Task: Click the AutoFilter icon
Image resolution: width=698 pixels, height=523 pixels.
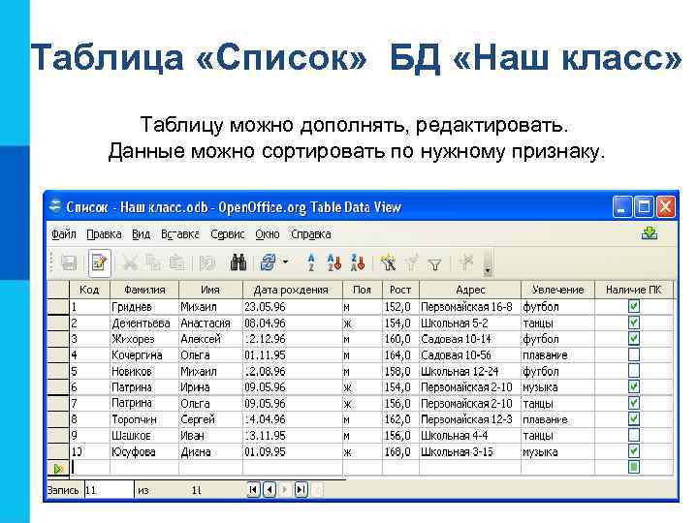Action: (x=388, y=262)
